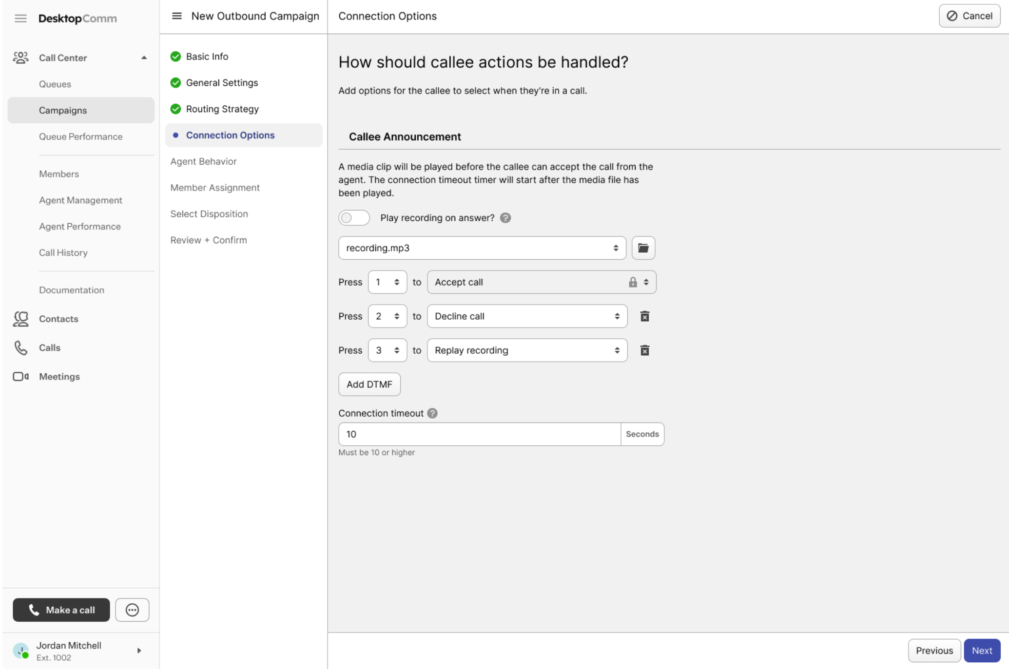The width and height of the screenshot is (1009, 671).
Task: Go to the Routing Strategy step
Action: pyautogui.click(x=222, y=109)
